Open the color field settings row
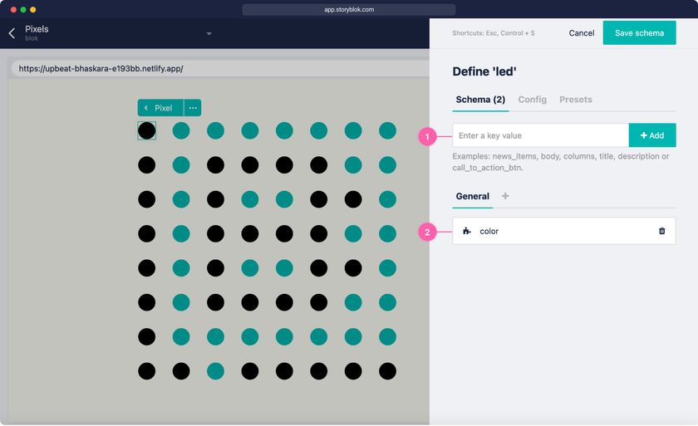This screenshot has height=426, width=698. 564,231
